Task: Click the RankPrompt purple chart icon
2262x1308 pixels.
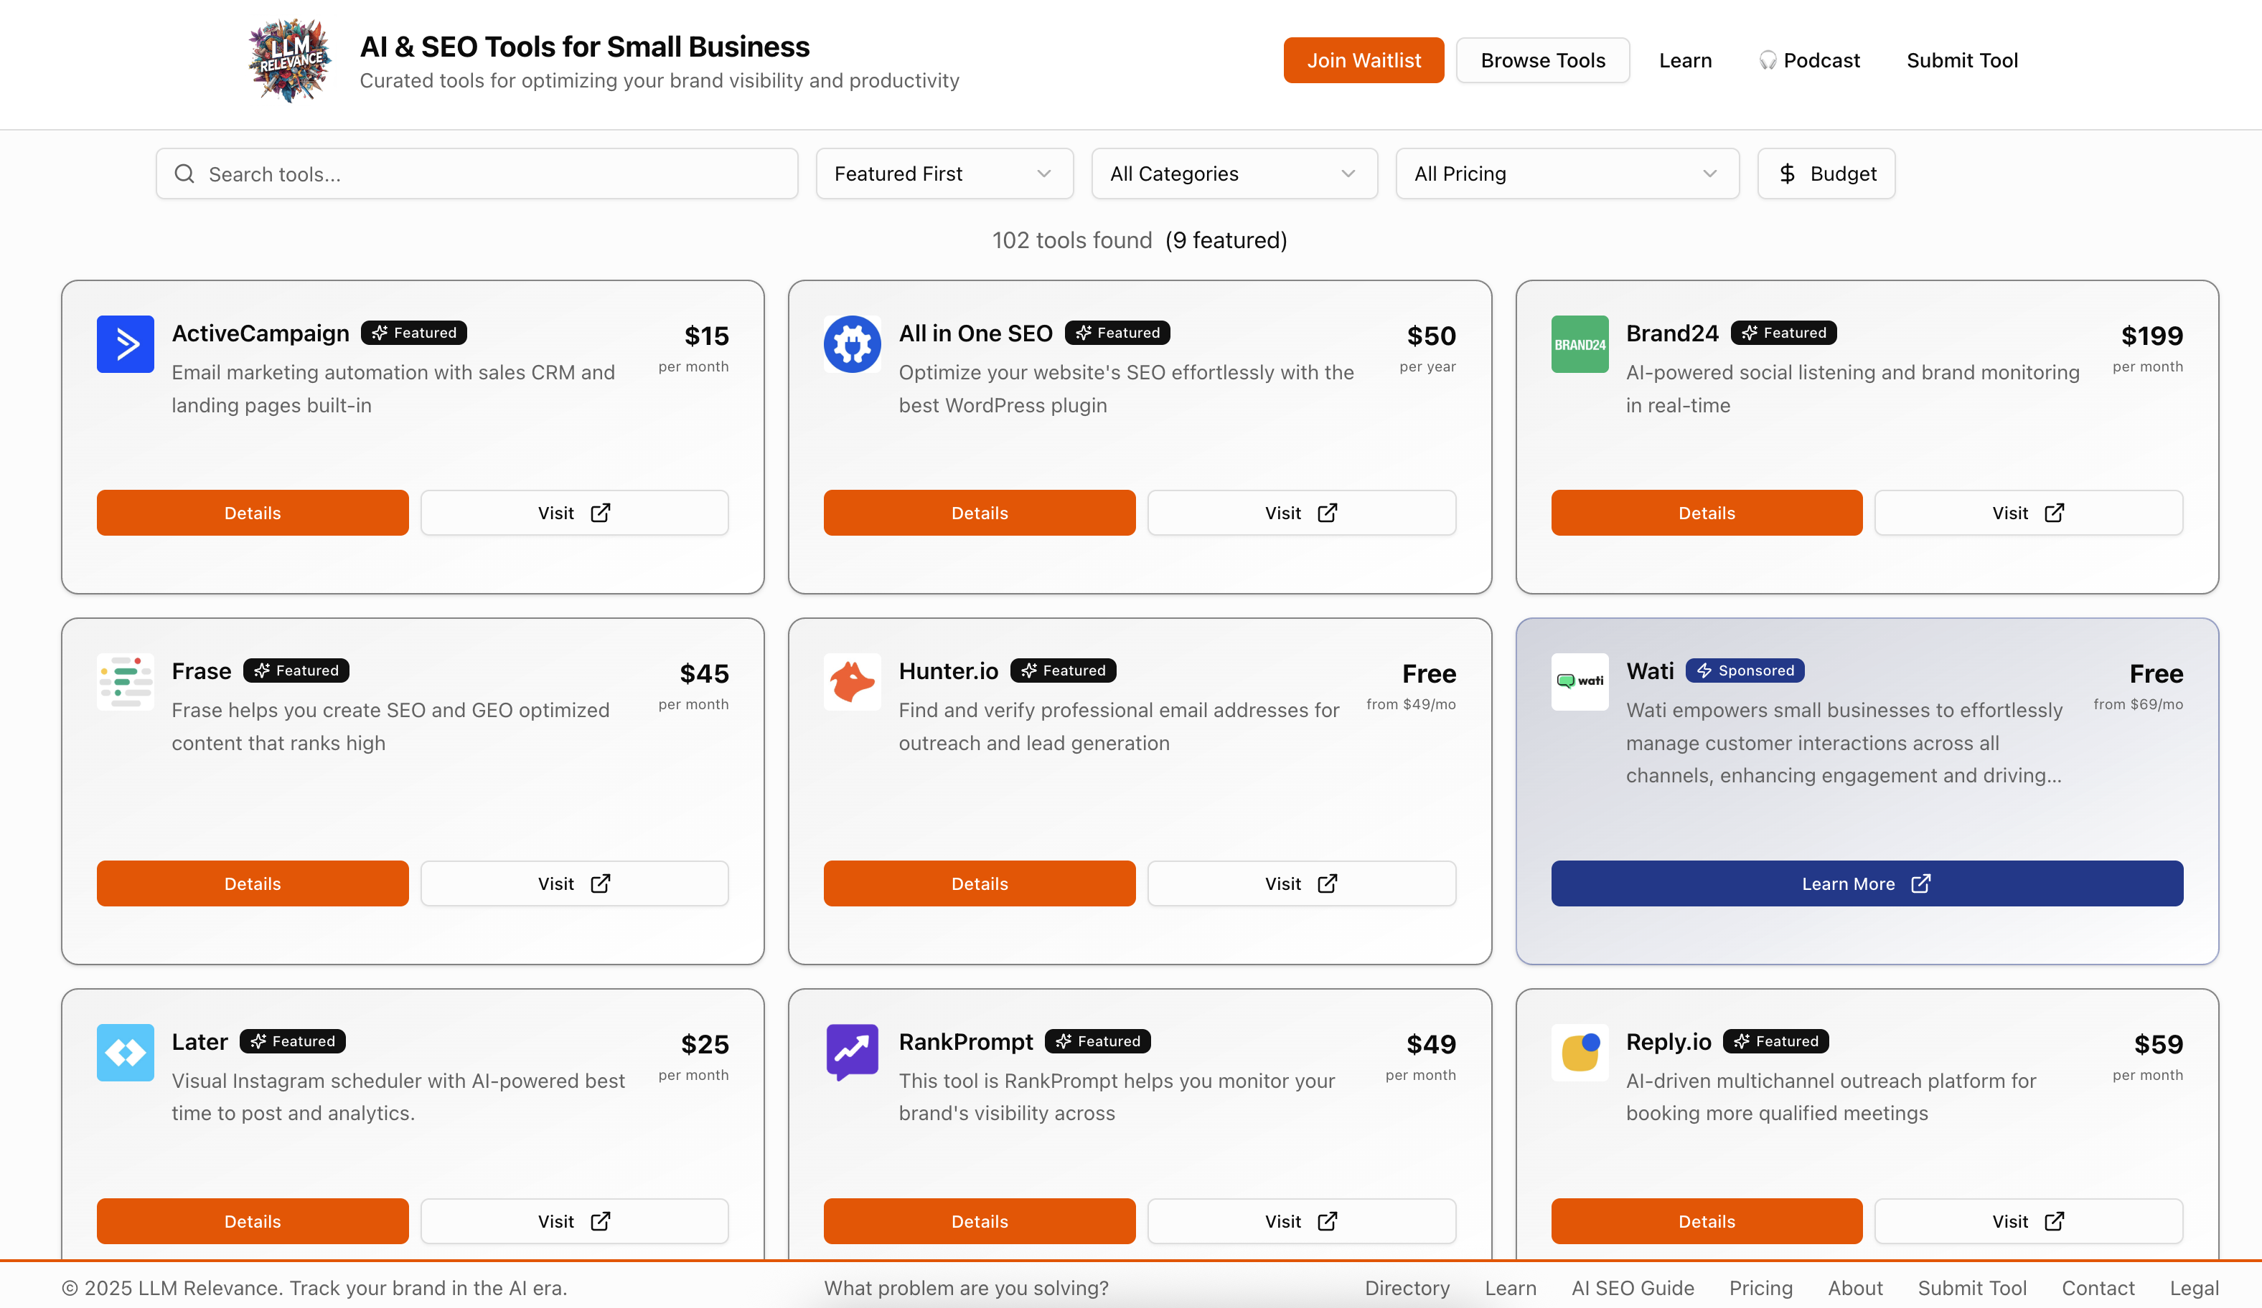Action: coord(851,1051)
